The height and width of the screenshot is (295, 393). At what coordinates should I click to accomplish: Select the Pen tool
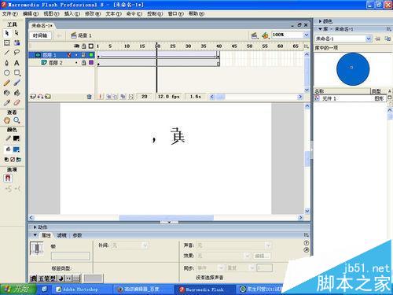(7, 63)
